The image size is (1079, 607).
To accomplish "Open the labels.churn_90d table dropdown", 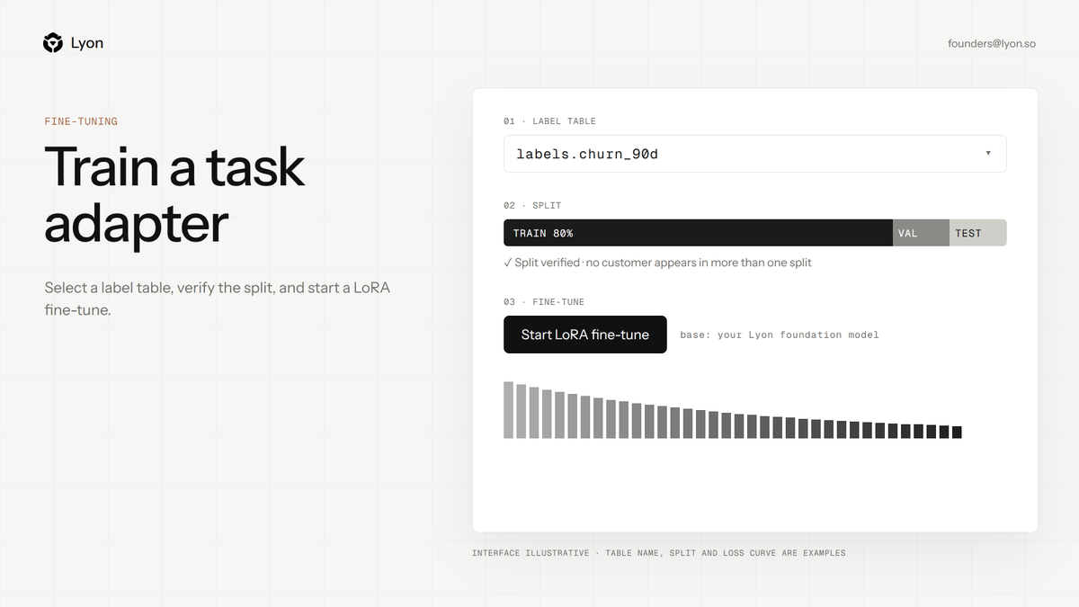I will [754, 154].
